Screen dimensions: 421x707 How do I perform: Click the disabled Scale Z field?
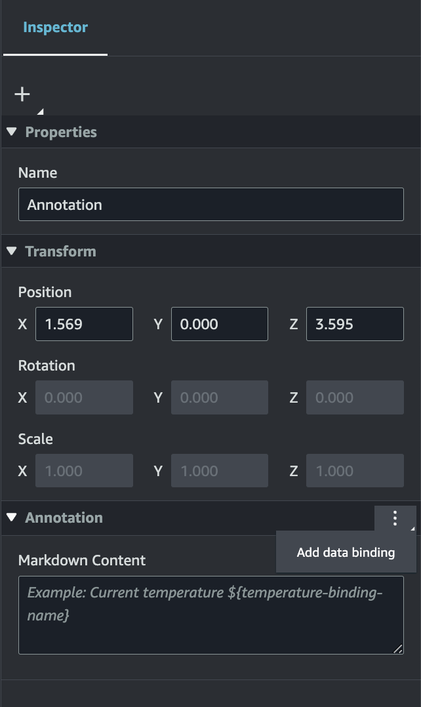tap(355, 470)
